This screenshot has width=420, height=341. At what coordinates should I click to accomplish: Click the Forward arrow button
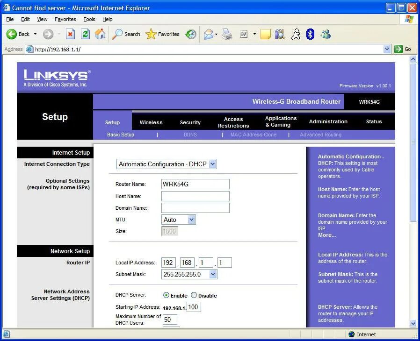click(48, 34)
